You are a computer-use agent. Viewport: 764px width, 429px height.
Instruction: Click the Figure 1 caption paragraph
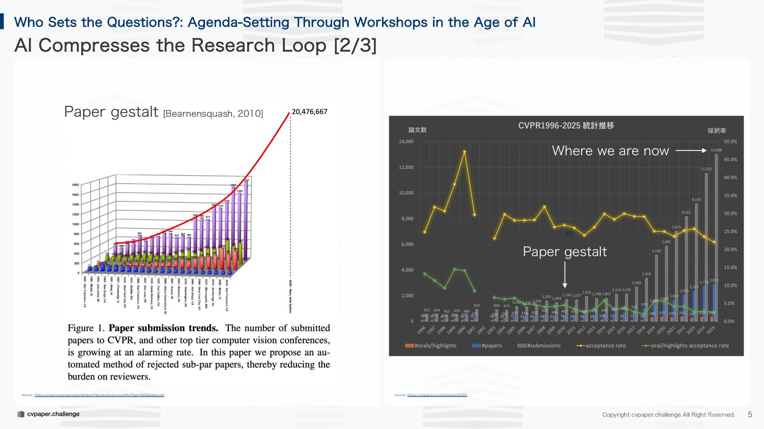click(x=199, y=352)
